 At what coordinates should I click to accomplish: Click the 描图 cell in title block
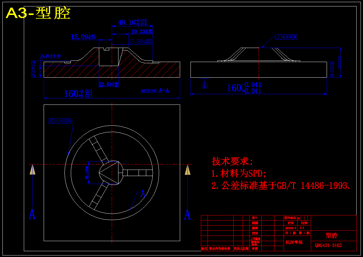(x=255, y=228)
